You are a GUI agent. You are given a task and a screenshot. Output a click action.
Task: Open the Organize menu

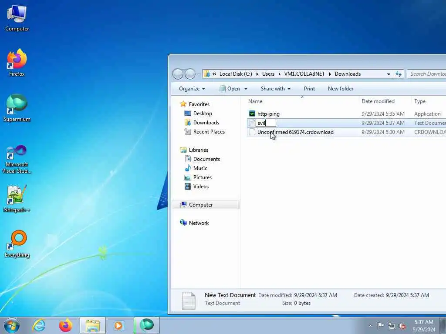[x=192, y=89]
